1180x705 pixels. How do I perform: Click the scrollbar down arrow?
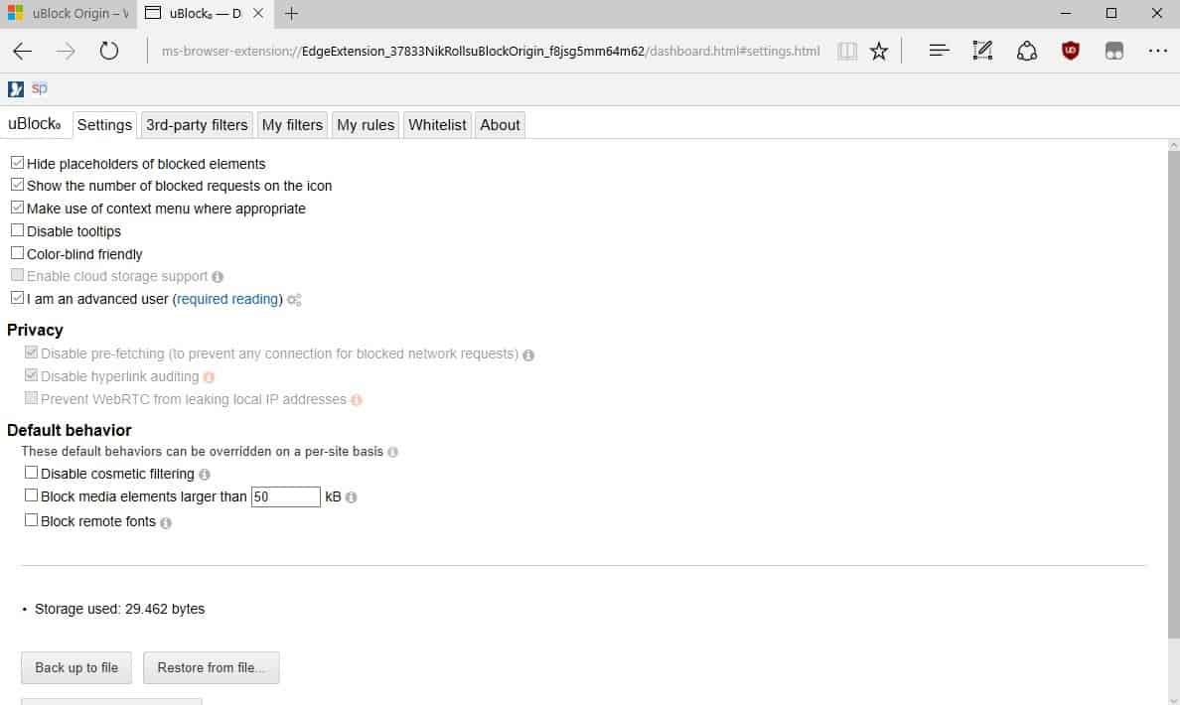(x=1173, y=699)
